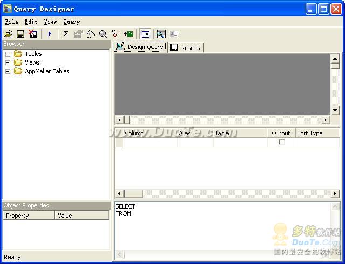Click the Value header in Object Properties
This screenshot has height=264, width=345.
point(82,216)
